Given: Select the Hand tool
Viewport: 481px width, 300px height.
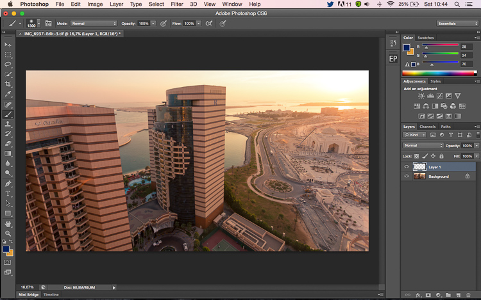Looking at the screenshot, I should [8, 224].
